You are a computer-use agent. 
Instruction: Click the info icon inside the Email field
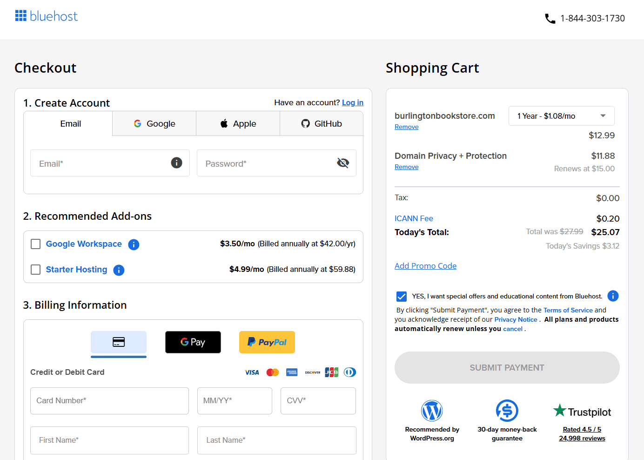coord(176,163)
